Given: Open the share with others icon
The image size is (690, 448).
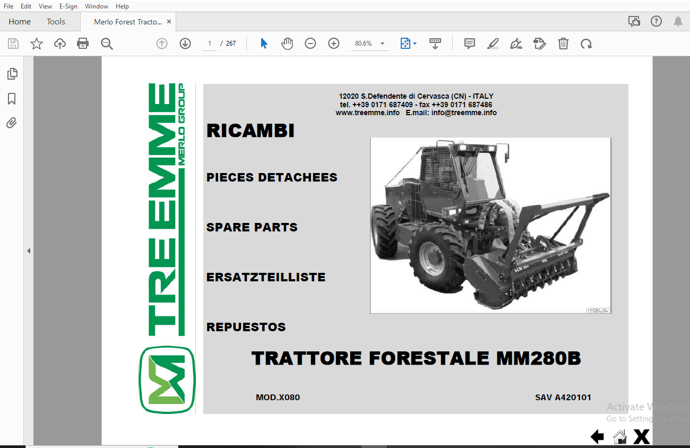Looking at the screenshot, I should (634, 21).
